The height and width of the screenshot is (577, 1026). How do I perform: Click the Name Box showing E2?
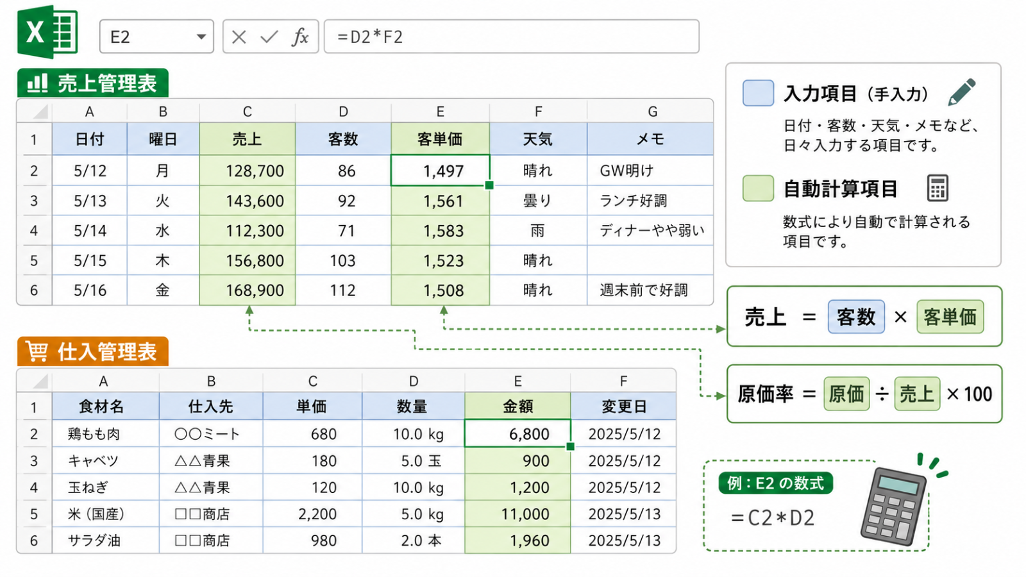coord(157,37)
